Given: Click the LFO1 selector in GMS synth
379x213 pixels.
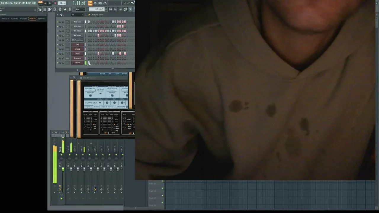Looking at the screenshot, I should 131,133.
